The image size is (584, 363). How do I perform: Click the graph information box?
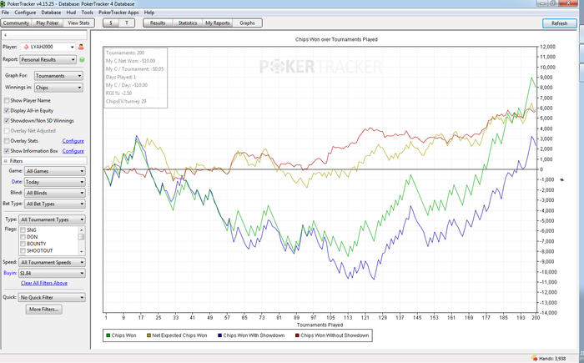135,78
